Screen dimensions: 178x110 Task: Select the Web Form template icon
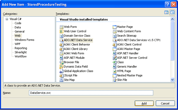[x=61, y=27]
